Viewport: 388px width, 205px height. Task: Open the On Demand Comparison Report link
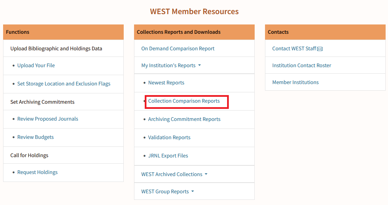[x=178, y=49]
